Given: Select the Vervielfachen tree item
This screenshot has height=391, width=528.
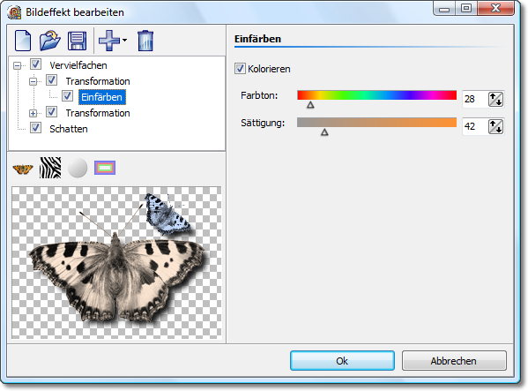Looking at the screenshot, I should pos(78,65).
